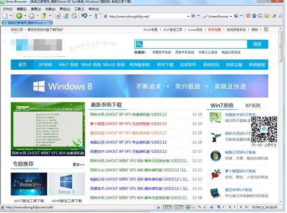Click the green up-arrow toolbar icon

point(44,16)
